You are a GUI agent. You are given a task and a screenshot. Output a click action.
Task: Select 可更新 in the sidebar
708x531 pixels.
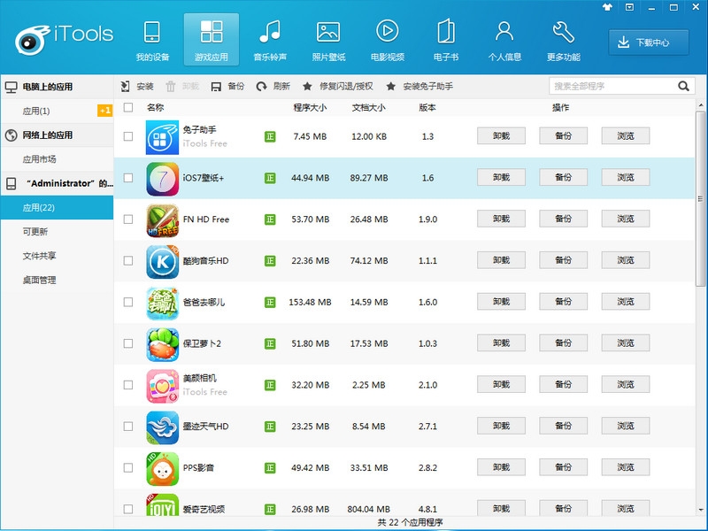click(35, 232)
